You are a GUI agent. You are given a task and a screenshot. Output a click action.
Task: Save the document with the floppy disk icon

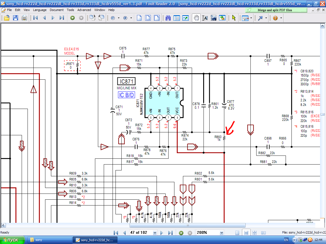click(16, 18)
